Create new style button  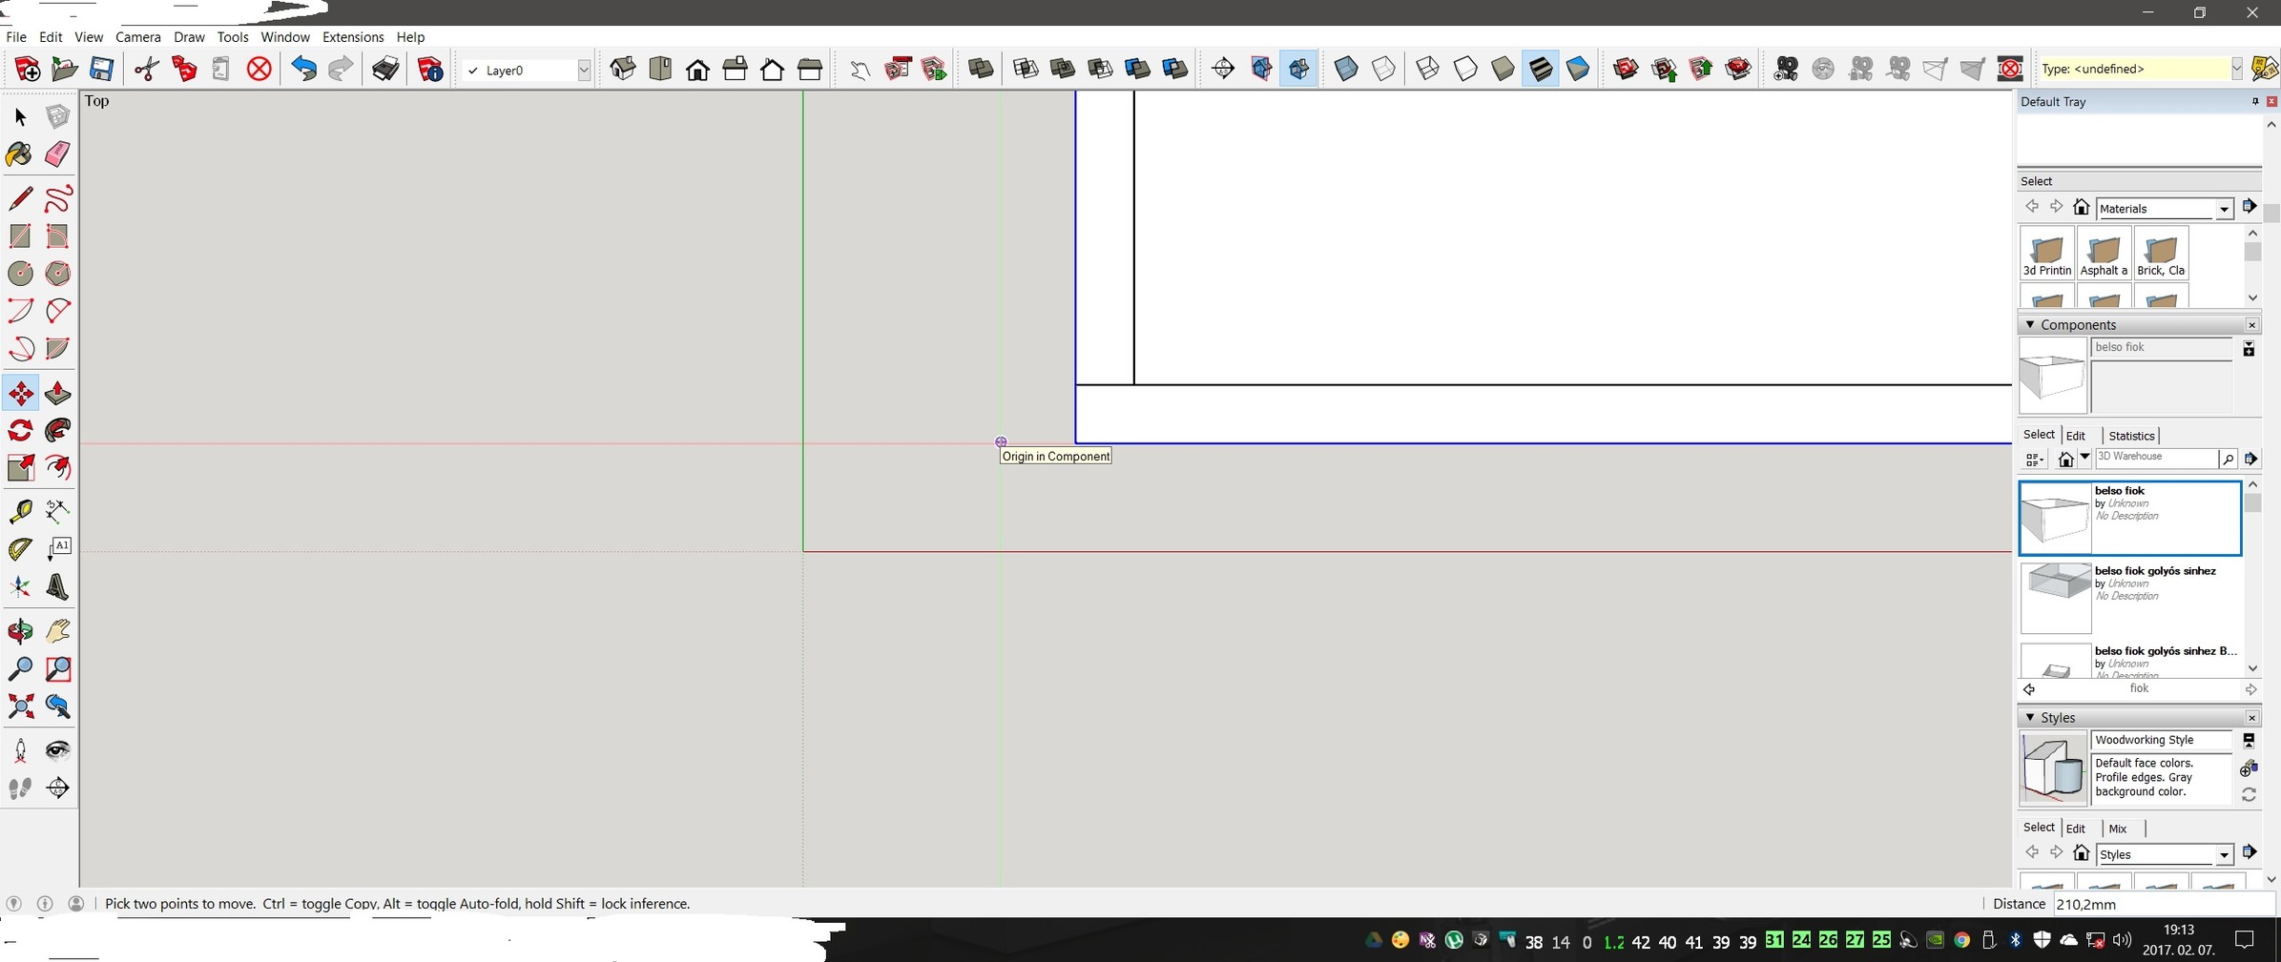(2249, 768)
